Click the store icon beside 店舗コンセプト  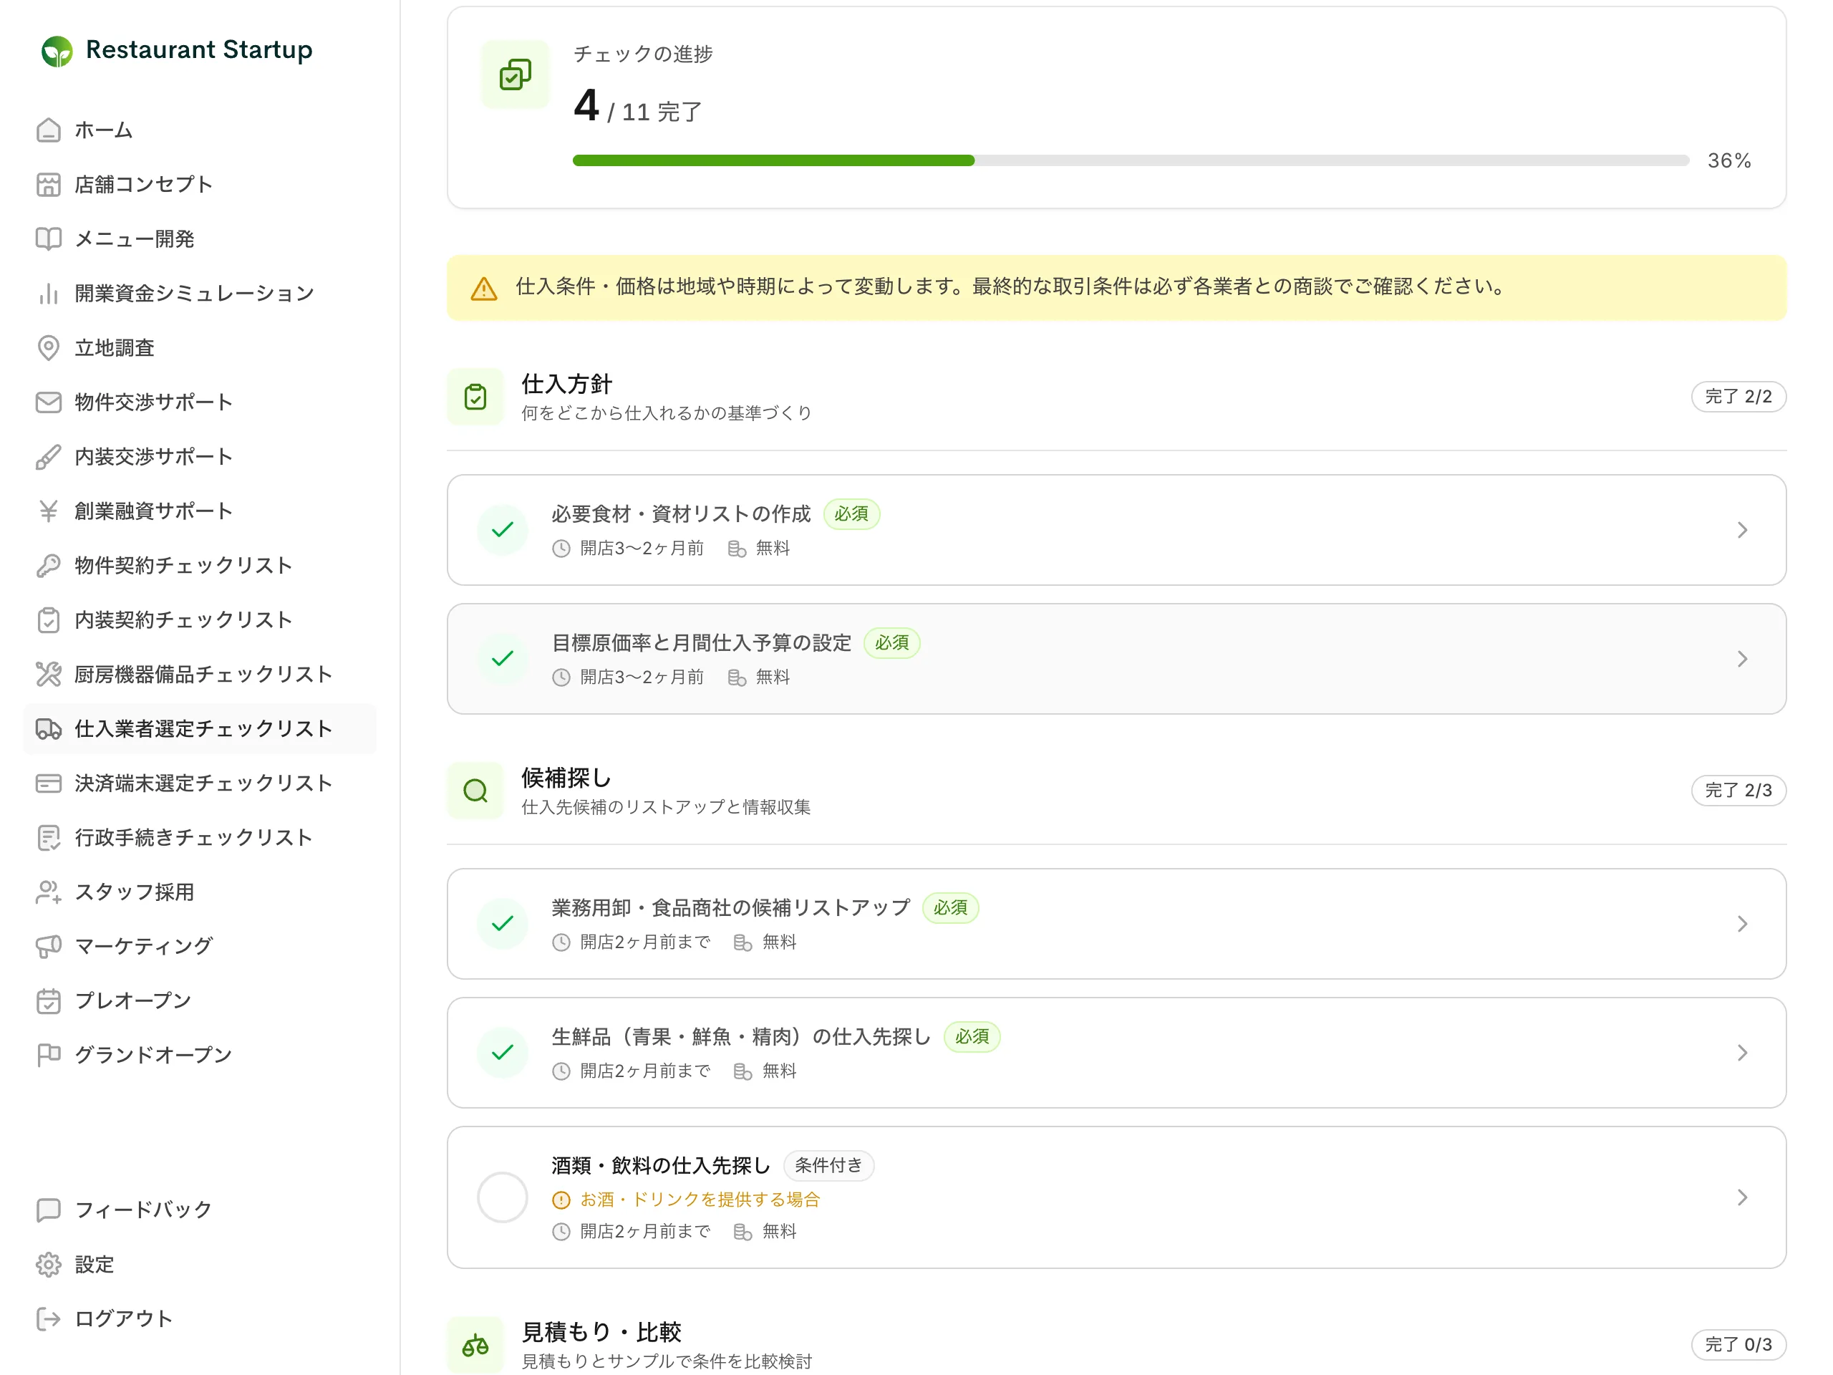pyautogui.click(x=49, y=185)
